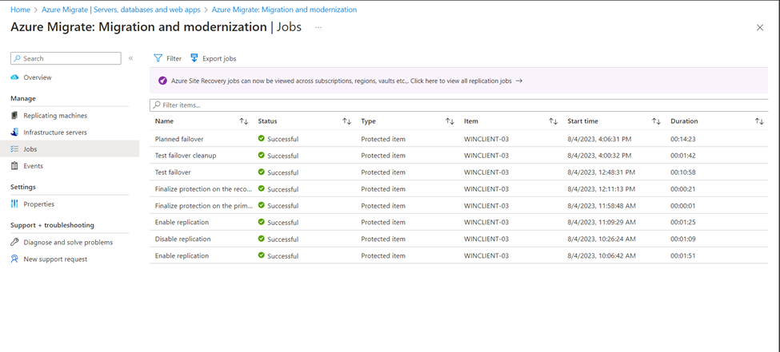Click the New support request person icon
Viewport: 780px width, 352px height.
(14, 259)
